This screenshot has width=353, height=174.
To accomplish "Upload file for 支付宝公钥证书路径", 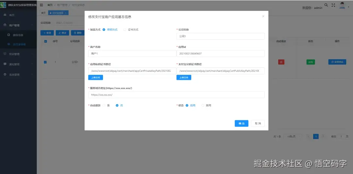I will (184, 78).
